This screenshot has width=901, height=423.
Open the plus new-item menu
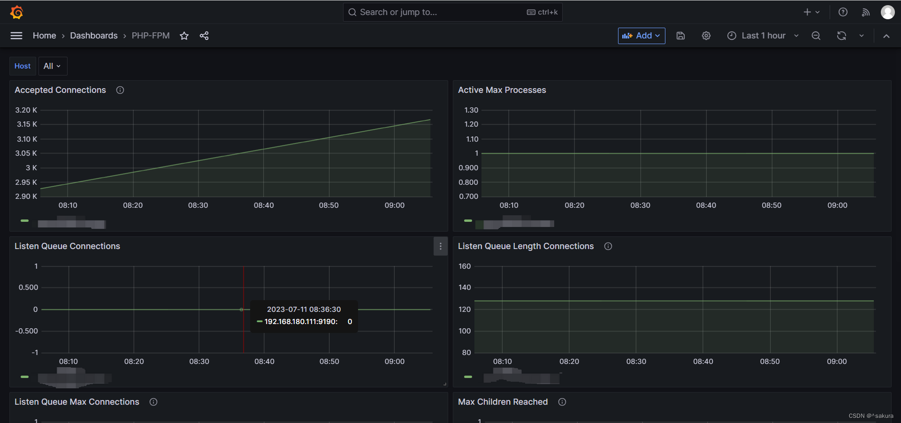811,12
